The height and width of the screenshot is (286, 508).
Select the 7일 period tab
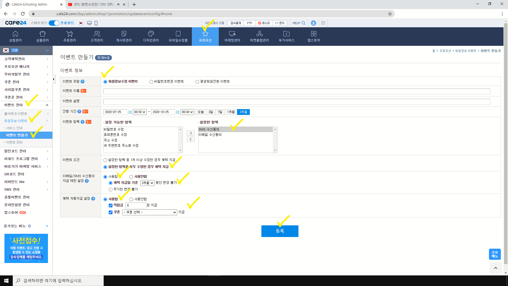pos(220,112)
